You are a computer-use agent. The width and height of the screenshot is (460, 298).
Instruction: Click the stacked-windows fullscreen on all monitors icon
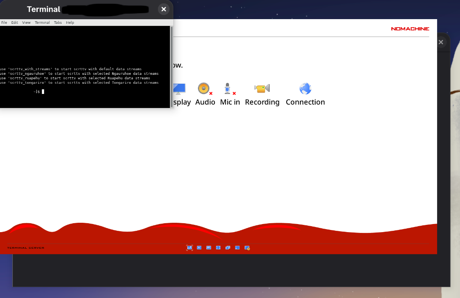point(228,248)
